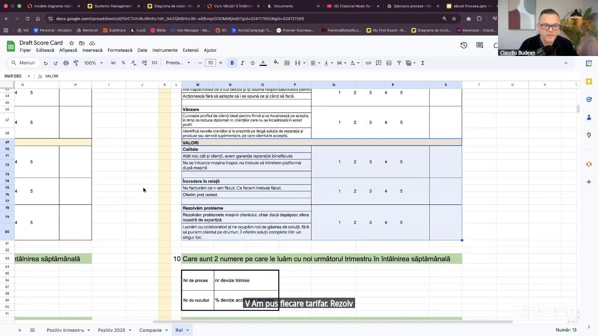This screenshot has width=598, height=336.
Task: Open the functions sigma menu
Action: (422, 63)
